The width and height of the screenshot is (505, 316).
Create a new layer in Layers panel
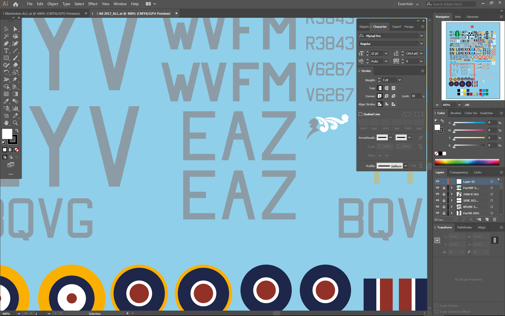pyautogui.click(x=487, y=219)
